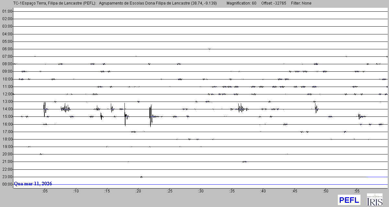This screenshot has width=389, height=207.
Task: Click the 15:00 hour label
Action: [x=7, y=116]
